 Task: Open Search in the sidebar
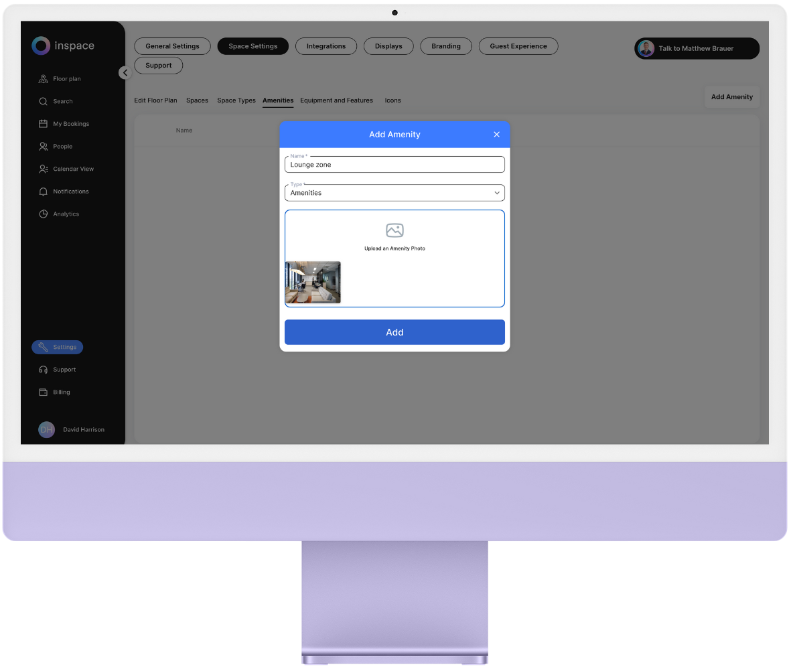[56, 102]
